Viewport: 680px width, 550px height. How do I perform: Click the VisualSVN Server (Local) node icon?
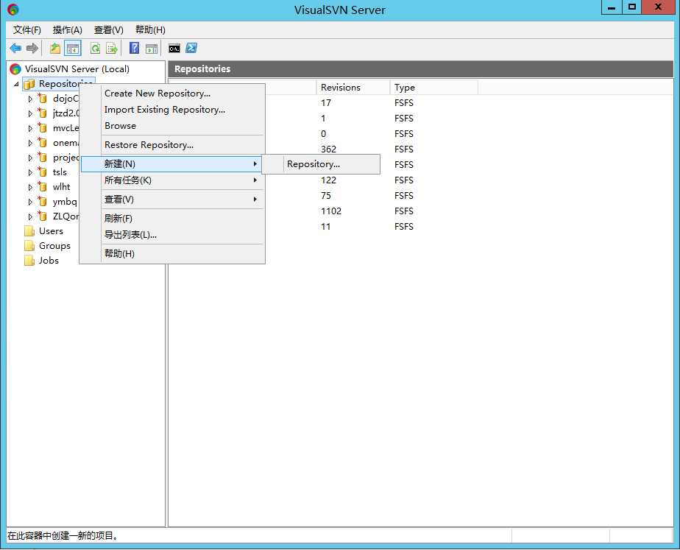(15, 69)
